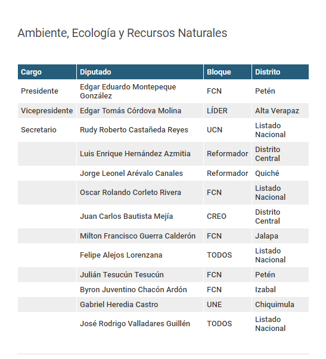The height and width of the screenshot is (359, 326).
Task: Select the Gabriel Heredia Castro row
Action: click(x=163, y=305)
